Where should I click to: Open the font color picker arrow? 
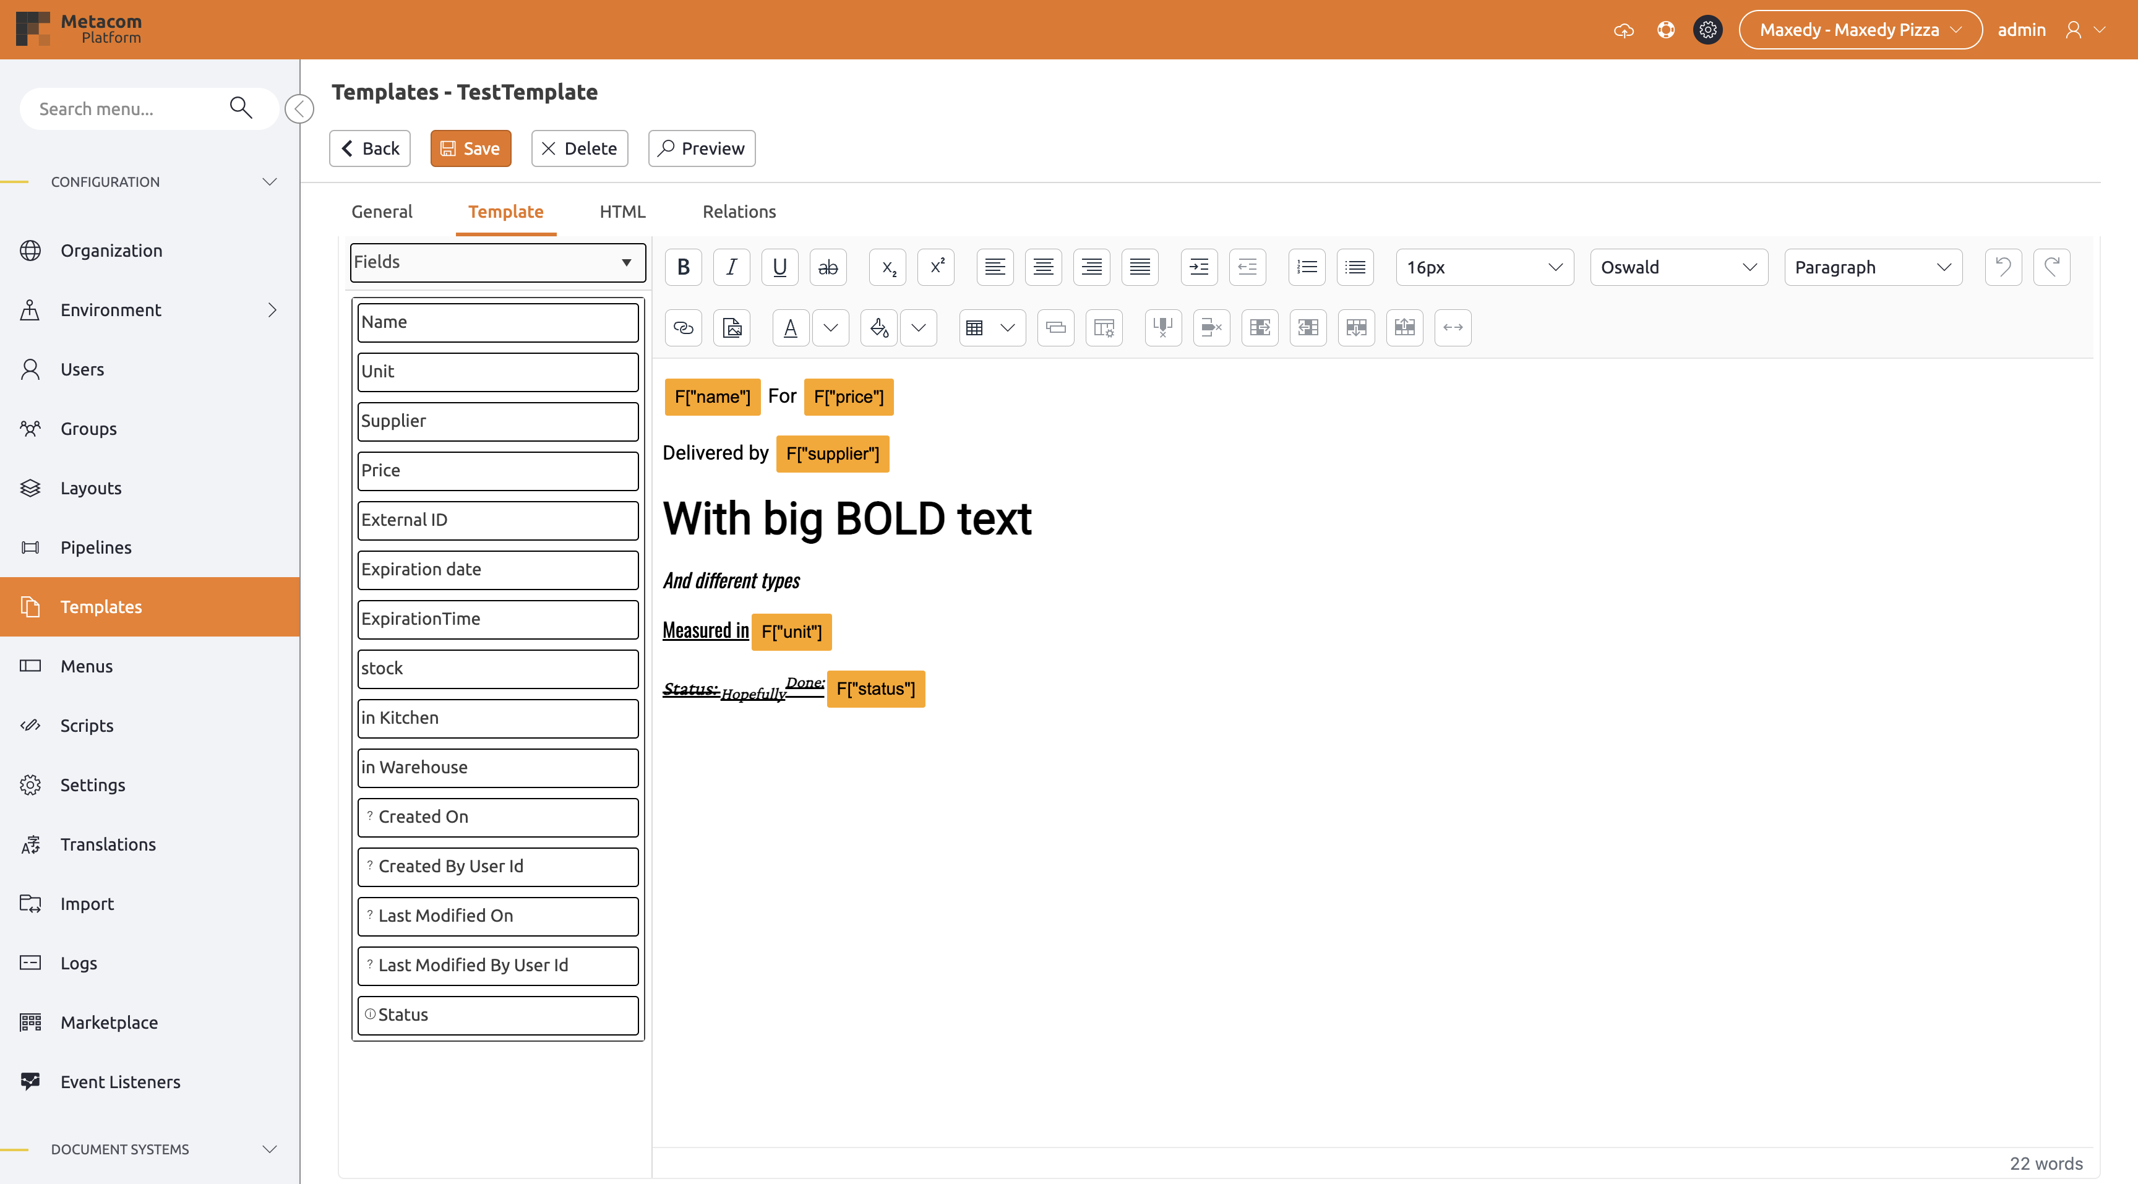pyautogui.click(x=831, y=328)
